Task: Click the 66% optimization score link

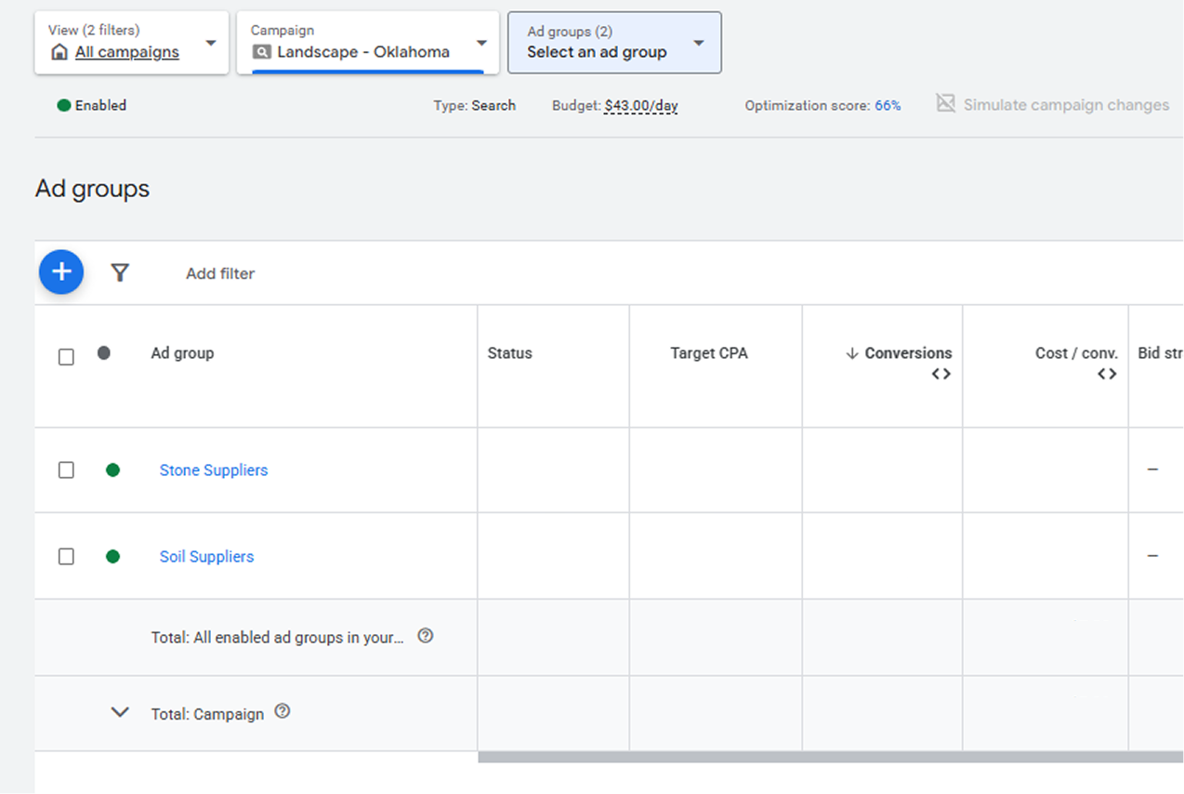Action: coord(888,106)
